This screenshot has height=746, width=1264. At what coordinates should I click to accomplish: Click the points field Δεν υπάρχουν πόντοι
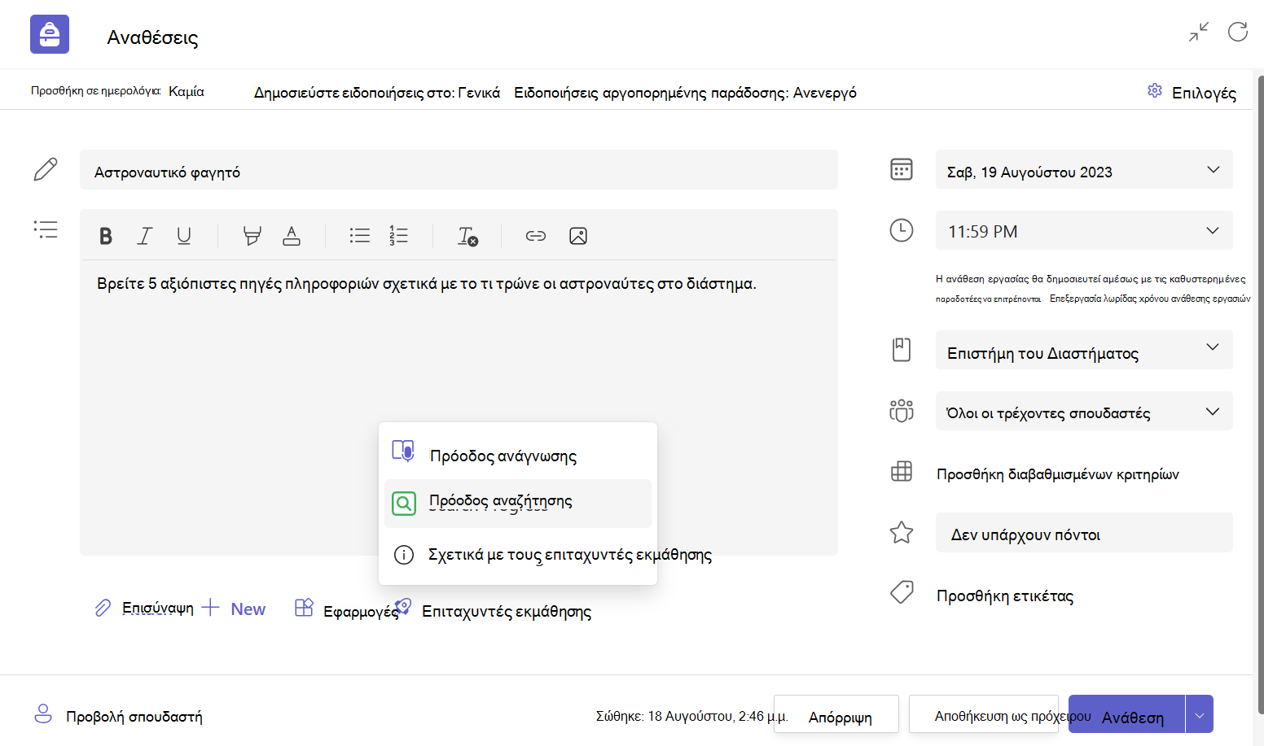click(x=1084, y=533)
